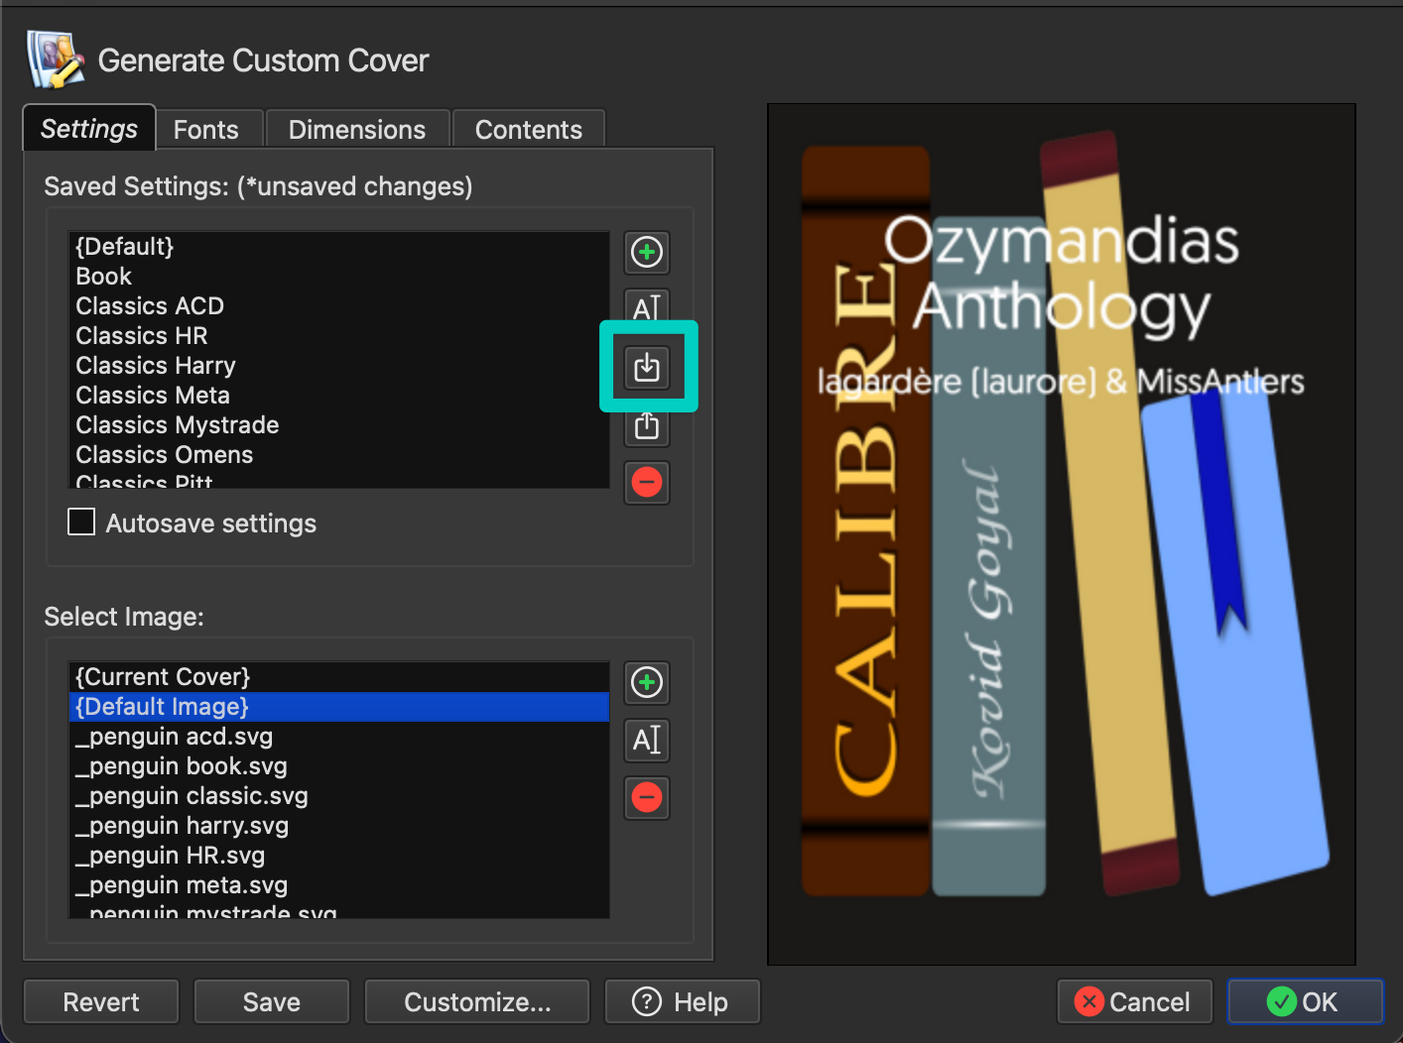Export saved settings to file
Image resolution: width=1403 pixels, height=1043 pixels.
click(647, 425)
